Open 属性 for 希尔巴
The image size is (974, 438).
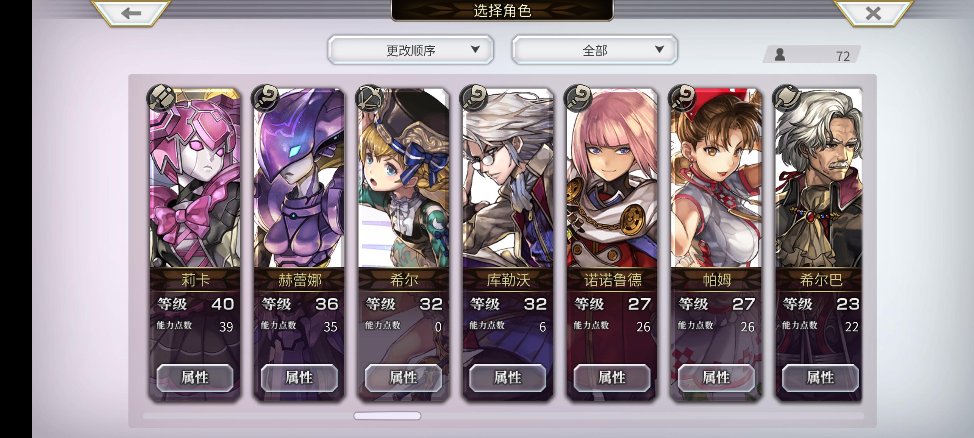tap(821, 377)
